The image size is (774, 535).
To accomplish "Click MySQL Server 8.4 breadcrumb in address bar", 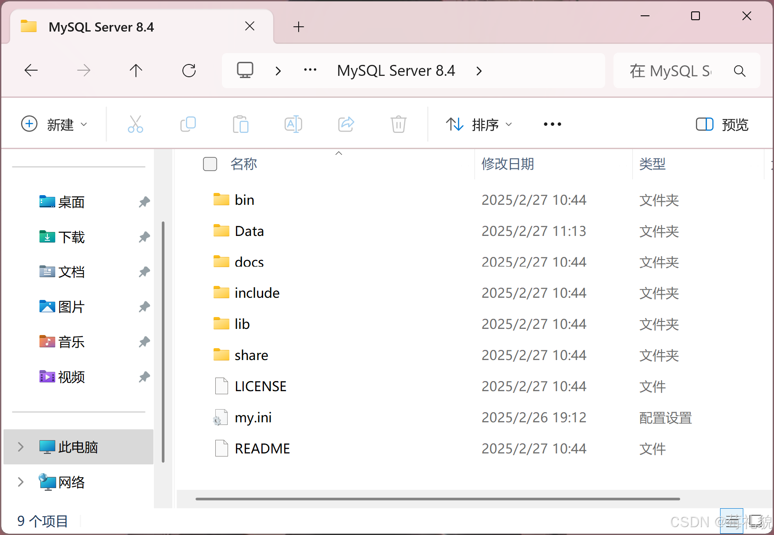I will 396,71.
